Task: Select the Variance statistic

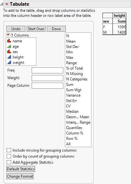Action: point(73,95)
